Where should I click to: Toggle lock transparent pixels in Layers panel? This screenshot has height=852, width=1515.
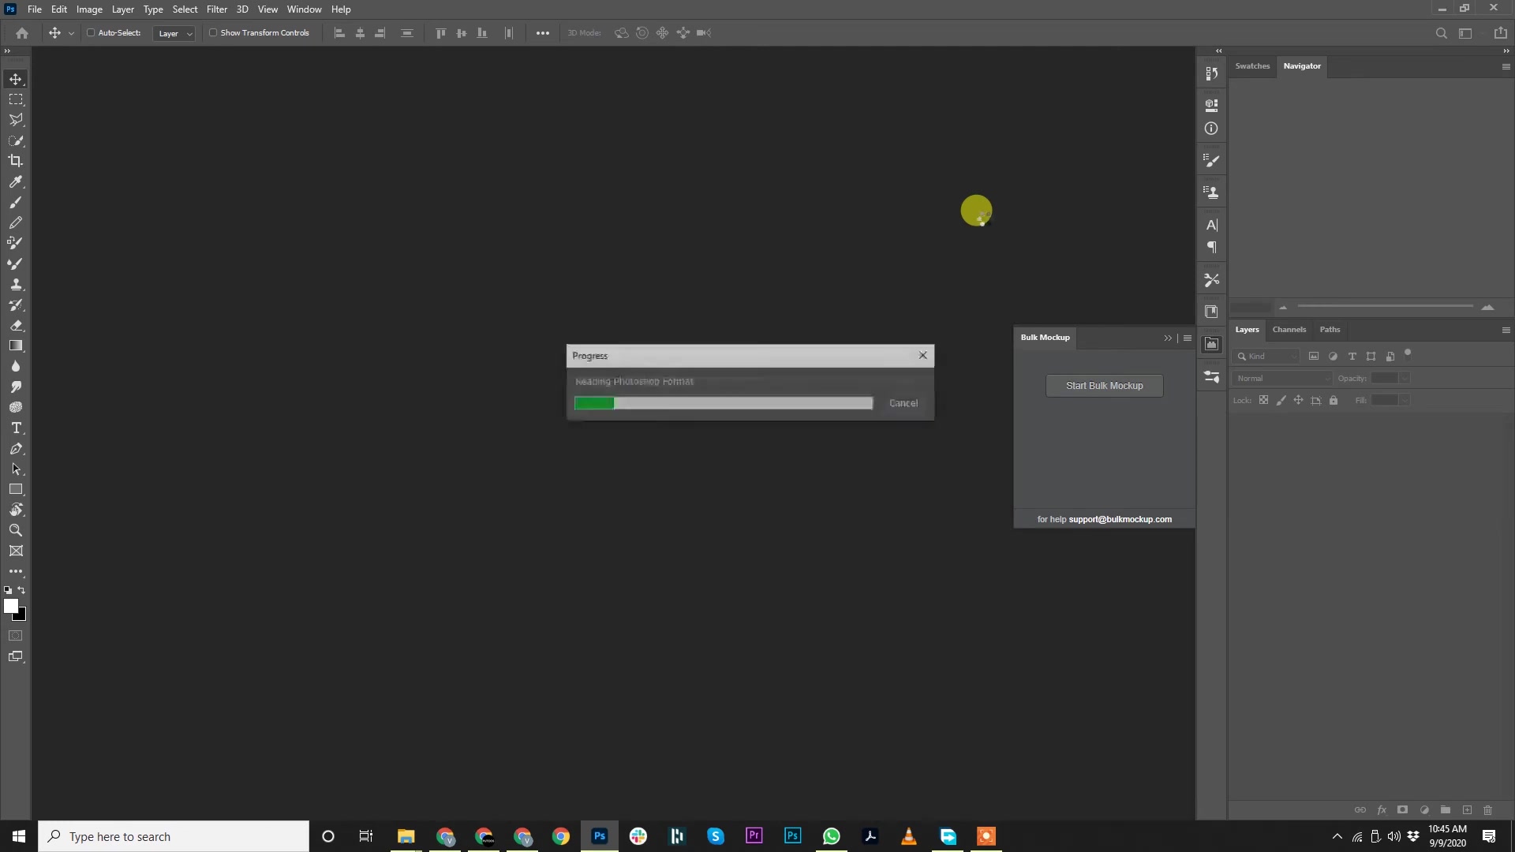[x=1263, y=400]
